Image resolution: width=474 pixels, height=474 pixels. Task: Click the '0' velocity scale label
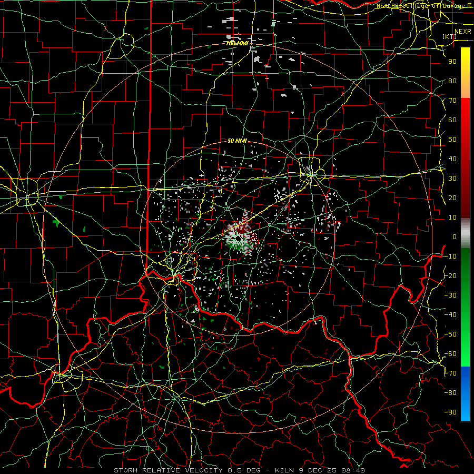[x=455, y=237]
